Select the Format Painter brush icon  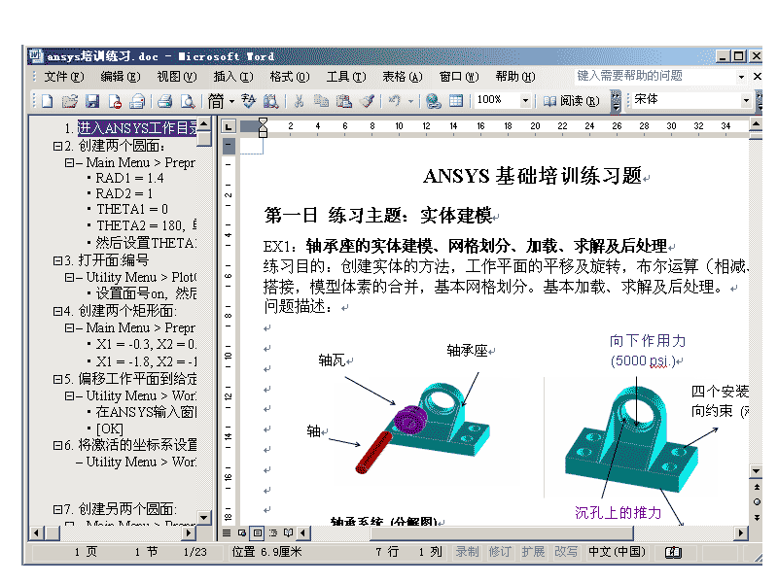pyautogui.click(x=367, y=101)
